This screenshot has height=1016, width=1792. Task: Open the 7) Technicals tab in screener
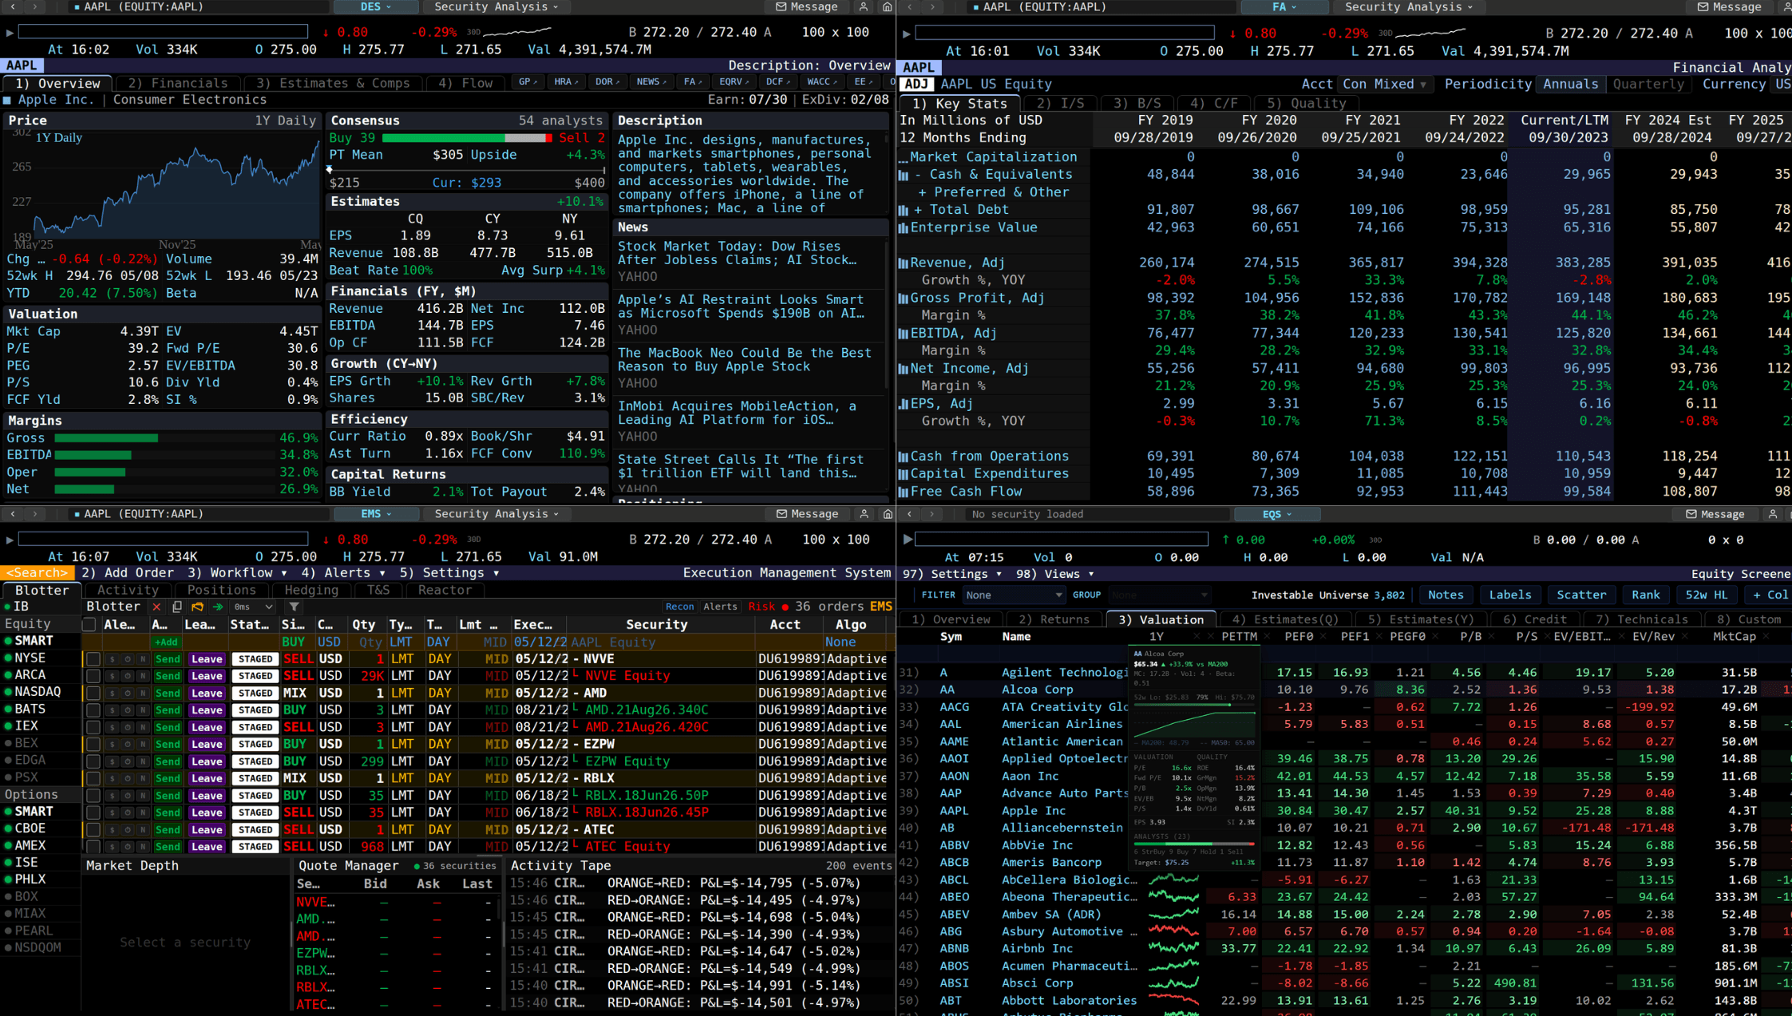click(1641, 619)
